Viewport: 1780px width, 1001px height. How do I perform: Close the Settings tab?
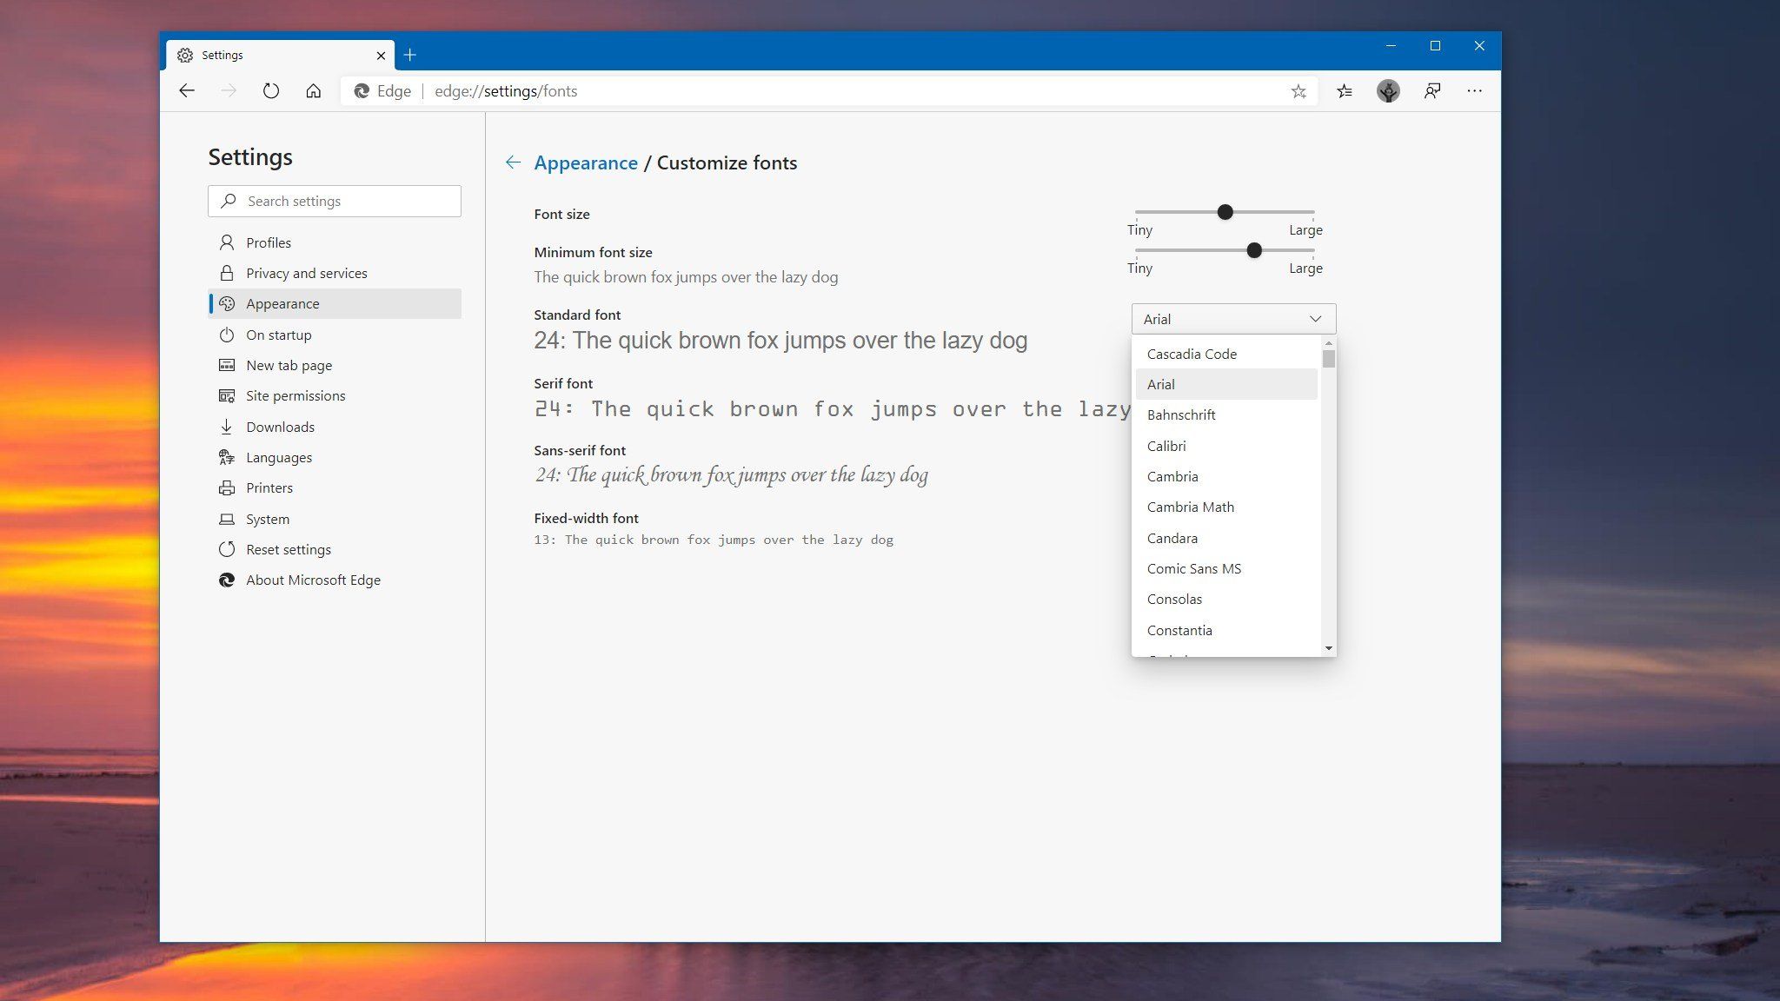pos(381,55)
